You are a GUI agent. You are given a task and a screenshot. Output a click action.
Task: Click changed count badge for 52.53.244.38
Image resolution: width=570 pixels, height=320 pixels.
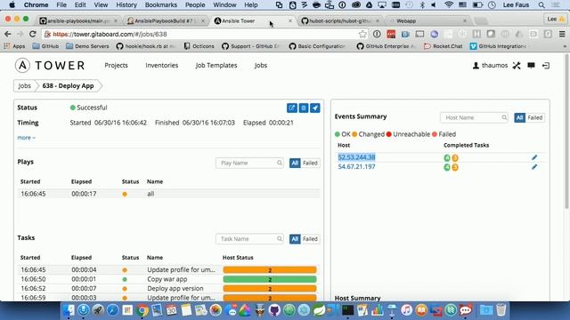pos(455,158)
